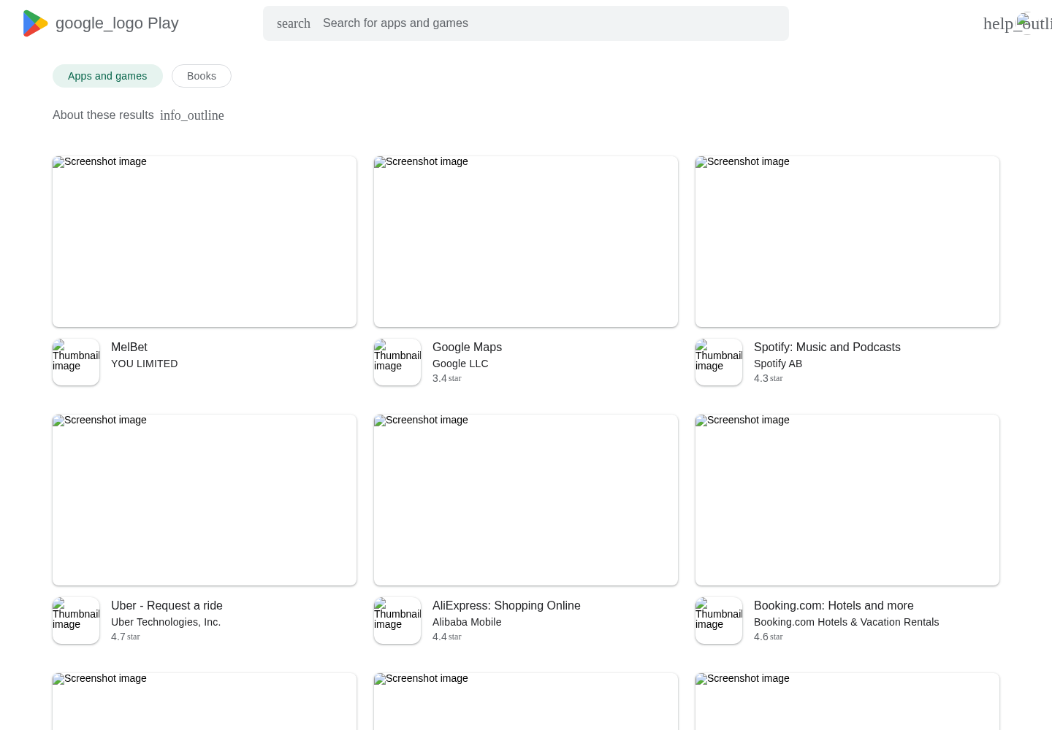Click the search magnifier icon
This screenshot has height=730, width=1052.
pos(294,23)
